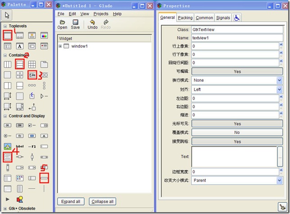Image resolution: width=290 pixels, height=214 pixels.
Task: Pick the Vertical Box container icon
Action: tap(20, 64)
